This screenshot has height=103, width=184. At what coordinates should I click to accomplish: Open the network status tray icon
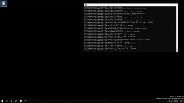169,101
